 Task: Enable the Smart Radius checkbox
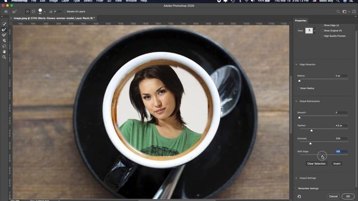pos(298,88)
